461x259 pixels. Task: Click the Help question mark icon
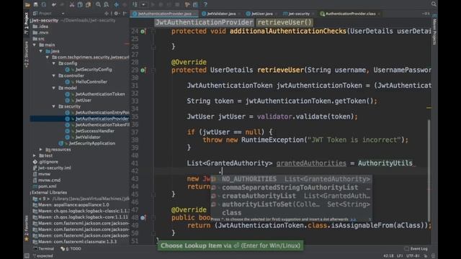pyautogui.click(x=205, y=4)
